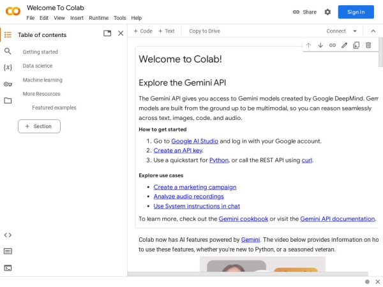The width and height of the screenshot is (383, 287).
Task: Open the Files folder panel
Action: coord(8,101)
